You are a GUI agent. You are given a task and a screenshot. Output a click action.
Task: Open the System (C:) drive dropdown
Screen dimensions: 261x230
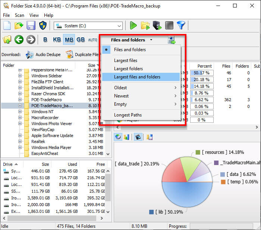[x=88, y=26]
